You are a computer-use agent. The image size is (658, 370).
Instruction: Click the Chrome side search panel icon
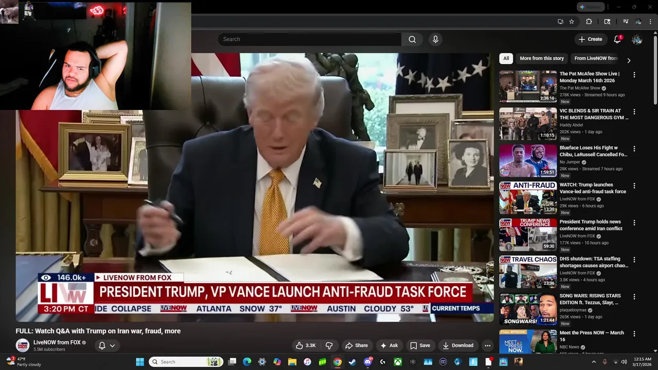[x=607, y=22]
